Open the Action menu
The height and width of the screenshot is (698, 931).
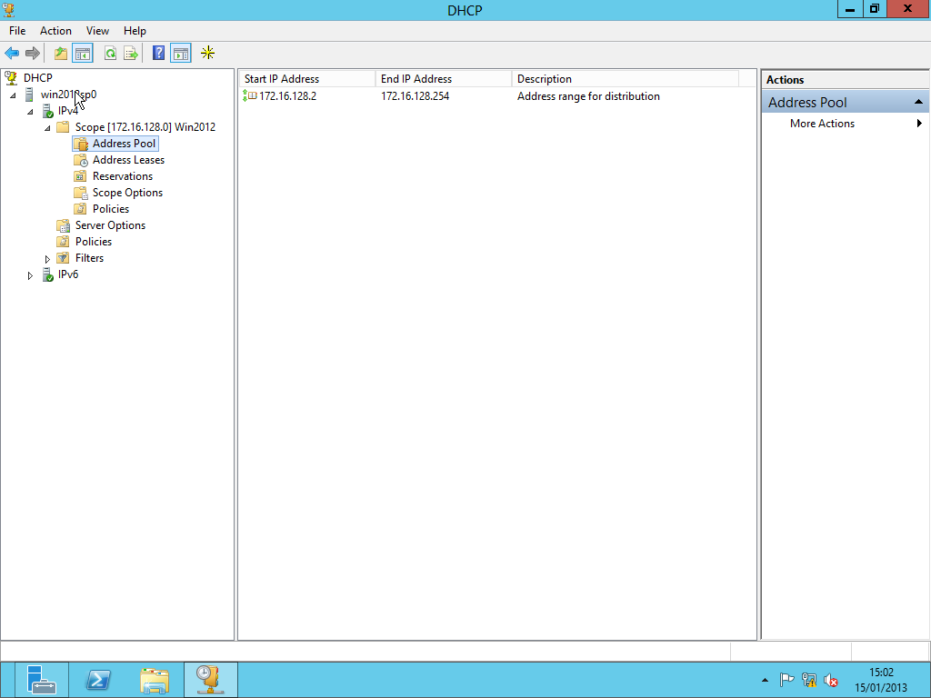tap(55, 31)
